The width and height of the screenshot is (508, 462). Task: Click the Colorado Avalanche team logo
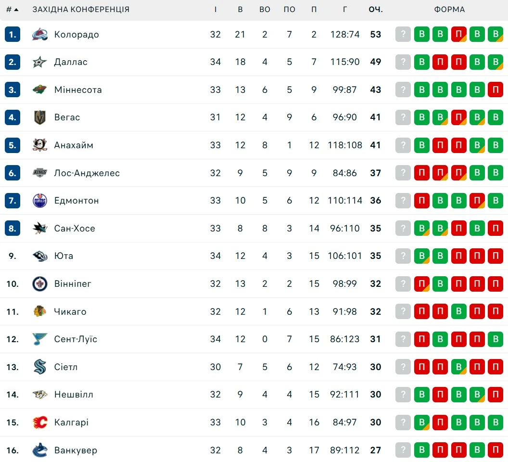[x=40, y=34]
